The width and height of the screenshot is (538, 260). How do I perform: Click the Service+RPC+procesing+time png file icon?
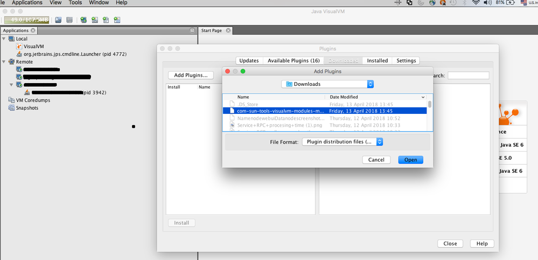pos(232,125)
